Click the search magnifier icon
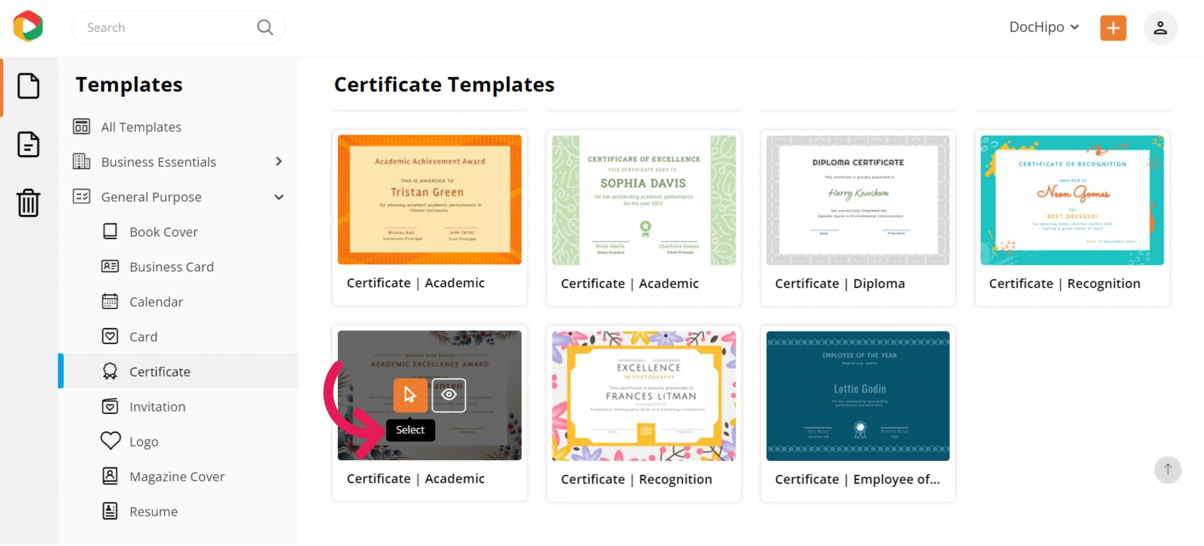This screenshot has width=1204, height=546. coord(265,28)
